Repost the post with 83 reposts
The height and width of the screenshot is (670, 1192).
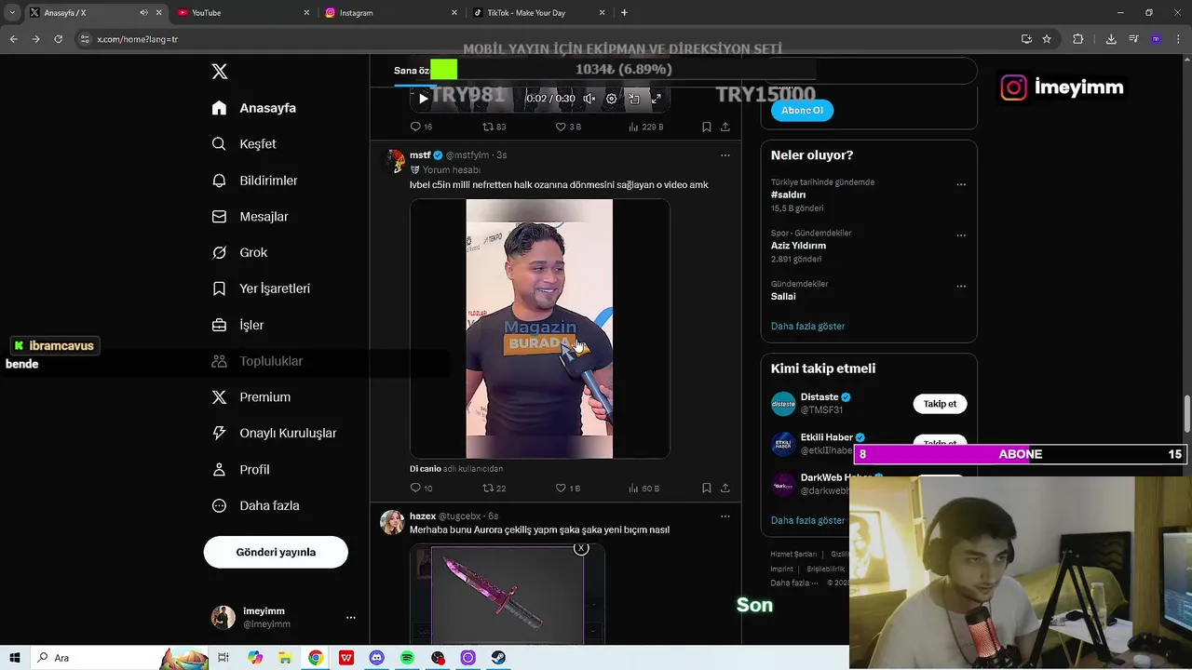tap(494, 127)
